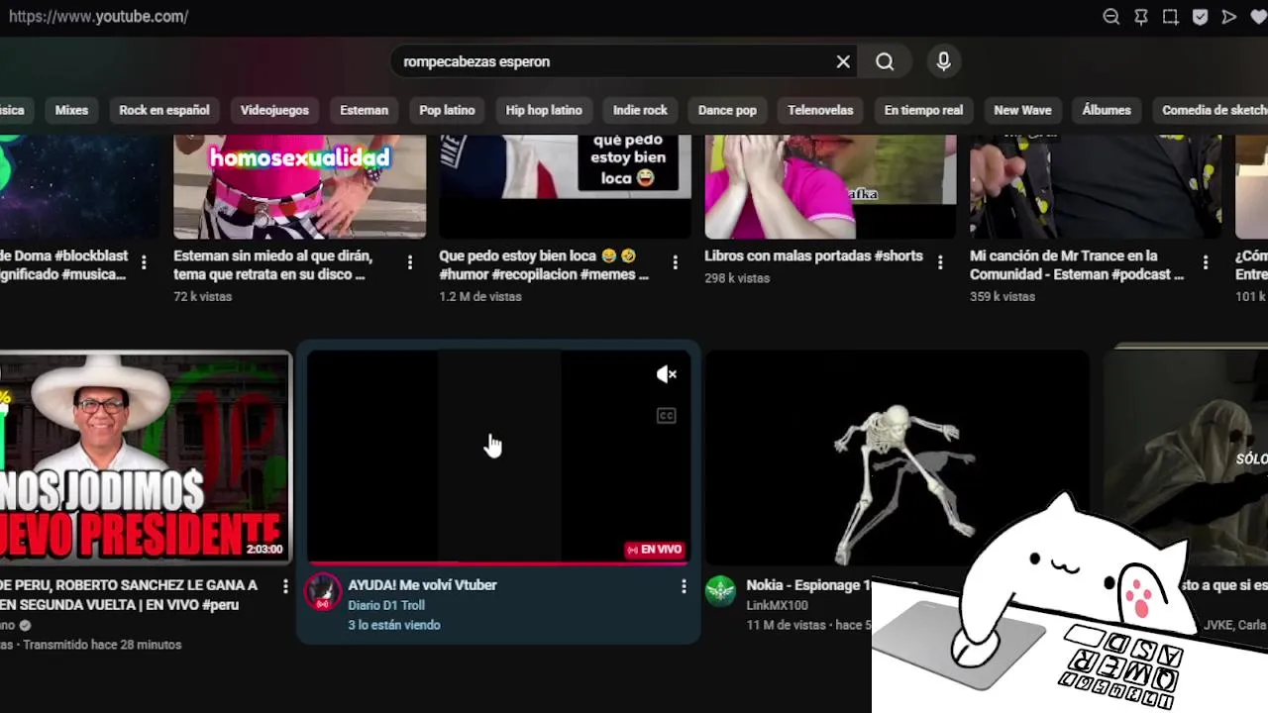This screenshot has height=713, width=1268.
Task: Clear the search text with the X icon
Action: (843, 61)
